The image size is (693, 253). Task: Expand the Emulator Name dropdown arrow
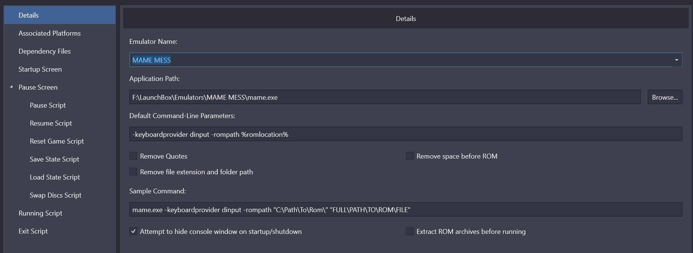point(676,60)
